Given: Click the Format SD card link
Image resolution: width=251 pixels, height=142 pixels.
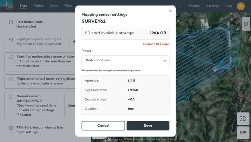Looking at the screenshot, I should (x=156, y=44).
